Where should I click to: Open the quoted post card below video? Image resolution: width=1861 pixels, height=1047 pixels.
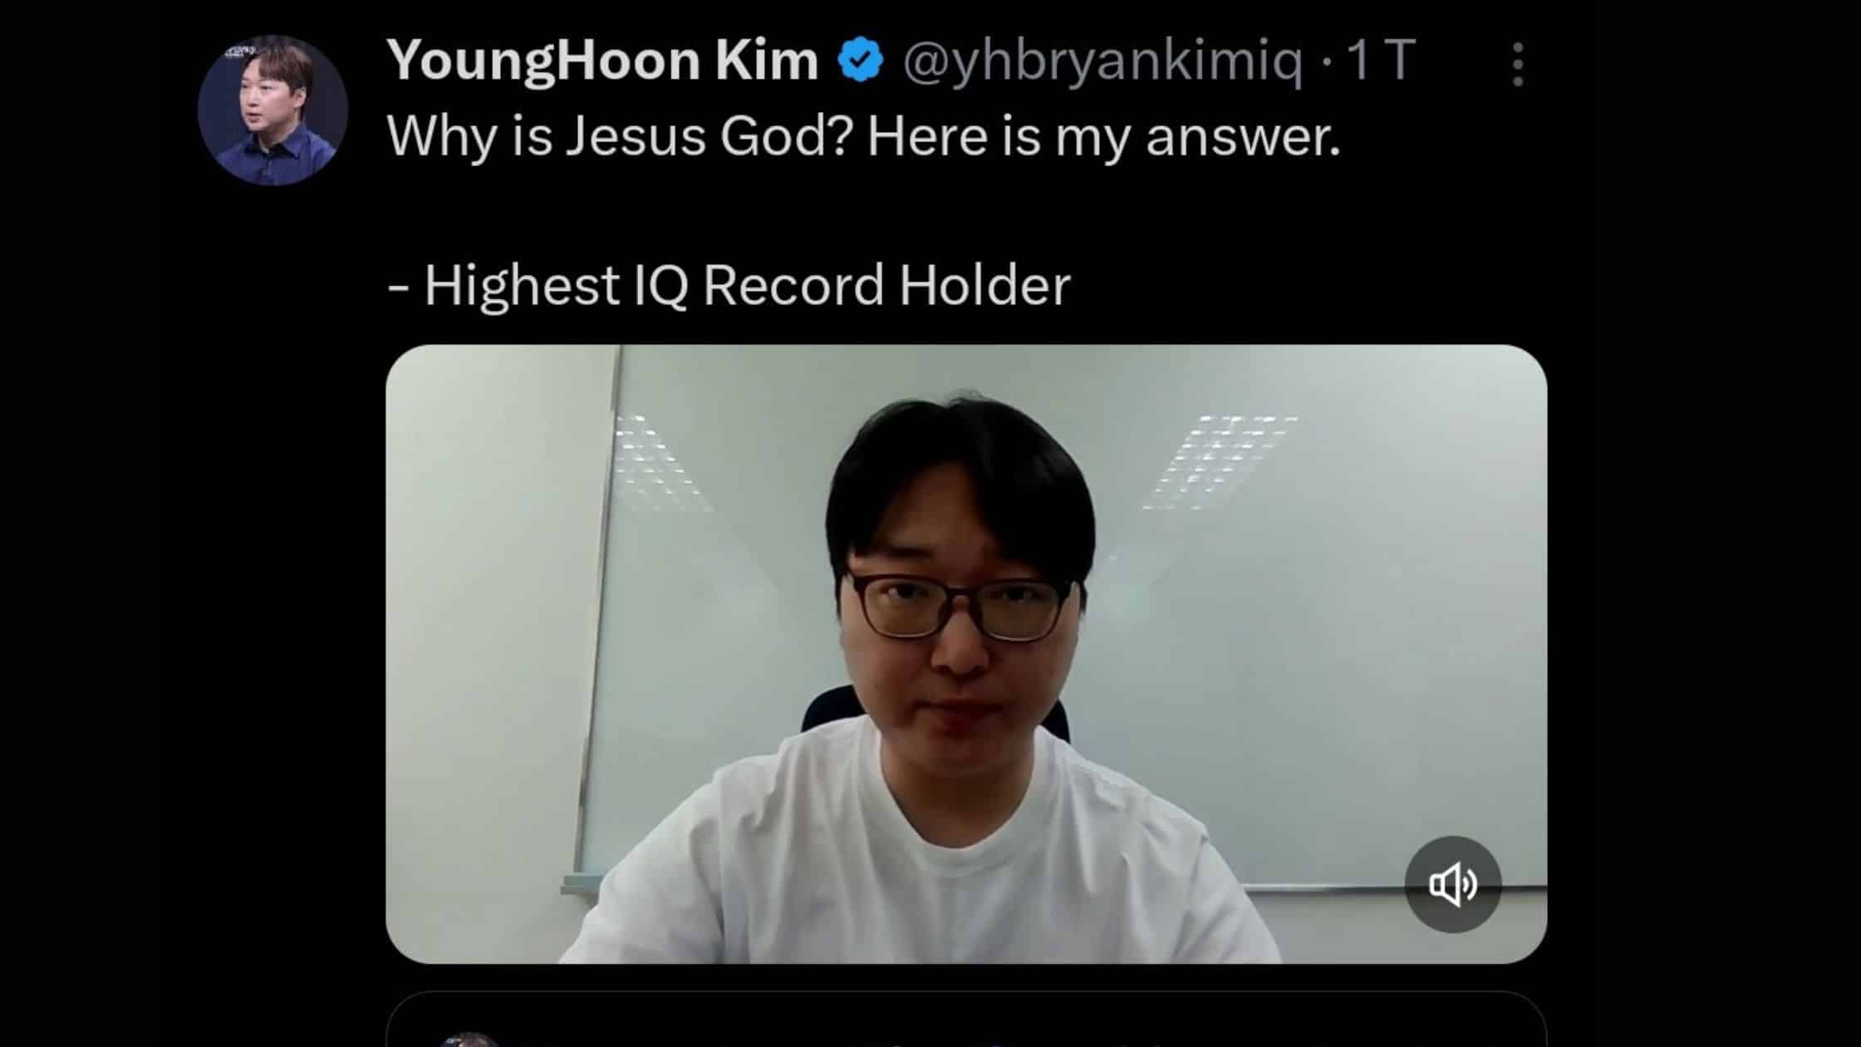coord(966,1020)
